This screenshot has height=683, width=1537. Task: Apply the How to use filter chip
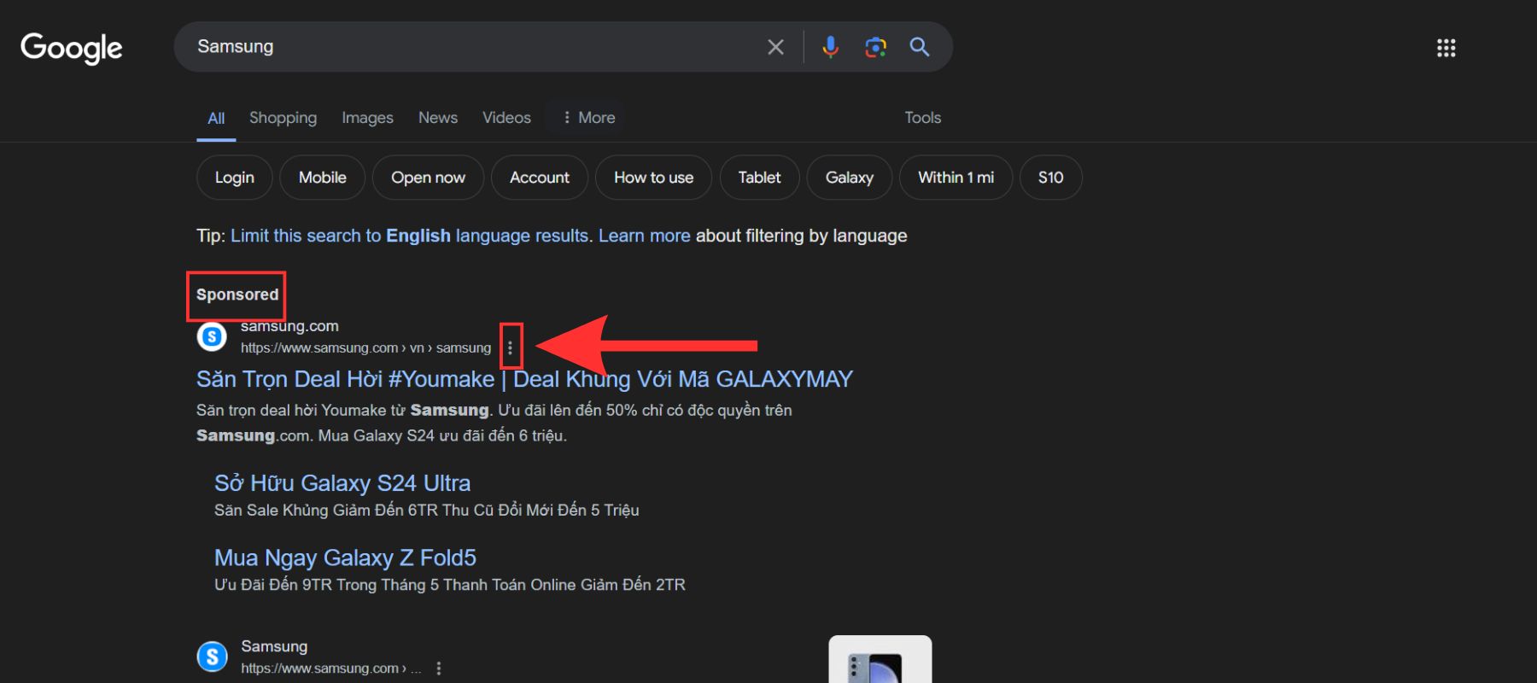pyautogui.click(x=653, y=178)
